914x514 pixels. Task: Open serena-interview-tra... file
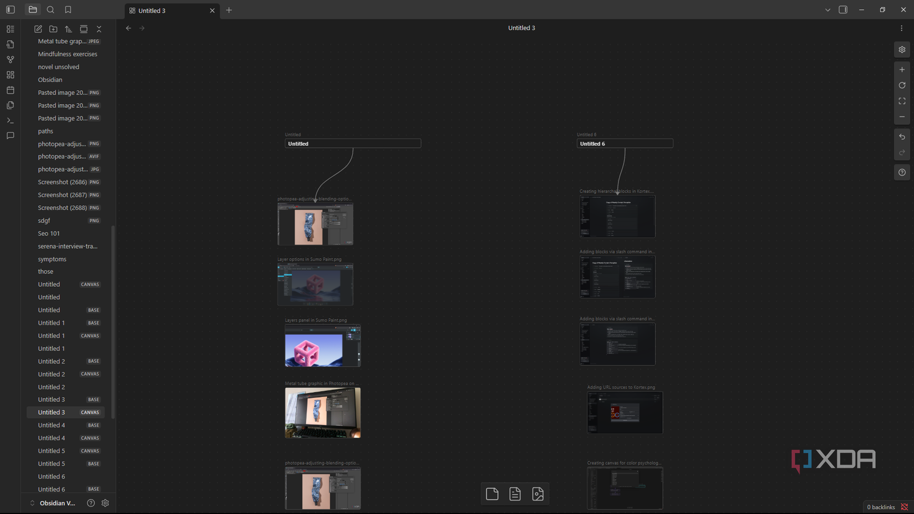pyautogui.click(x=66, y=246)
